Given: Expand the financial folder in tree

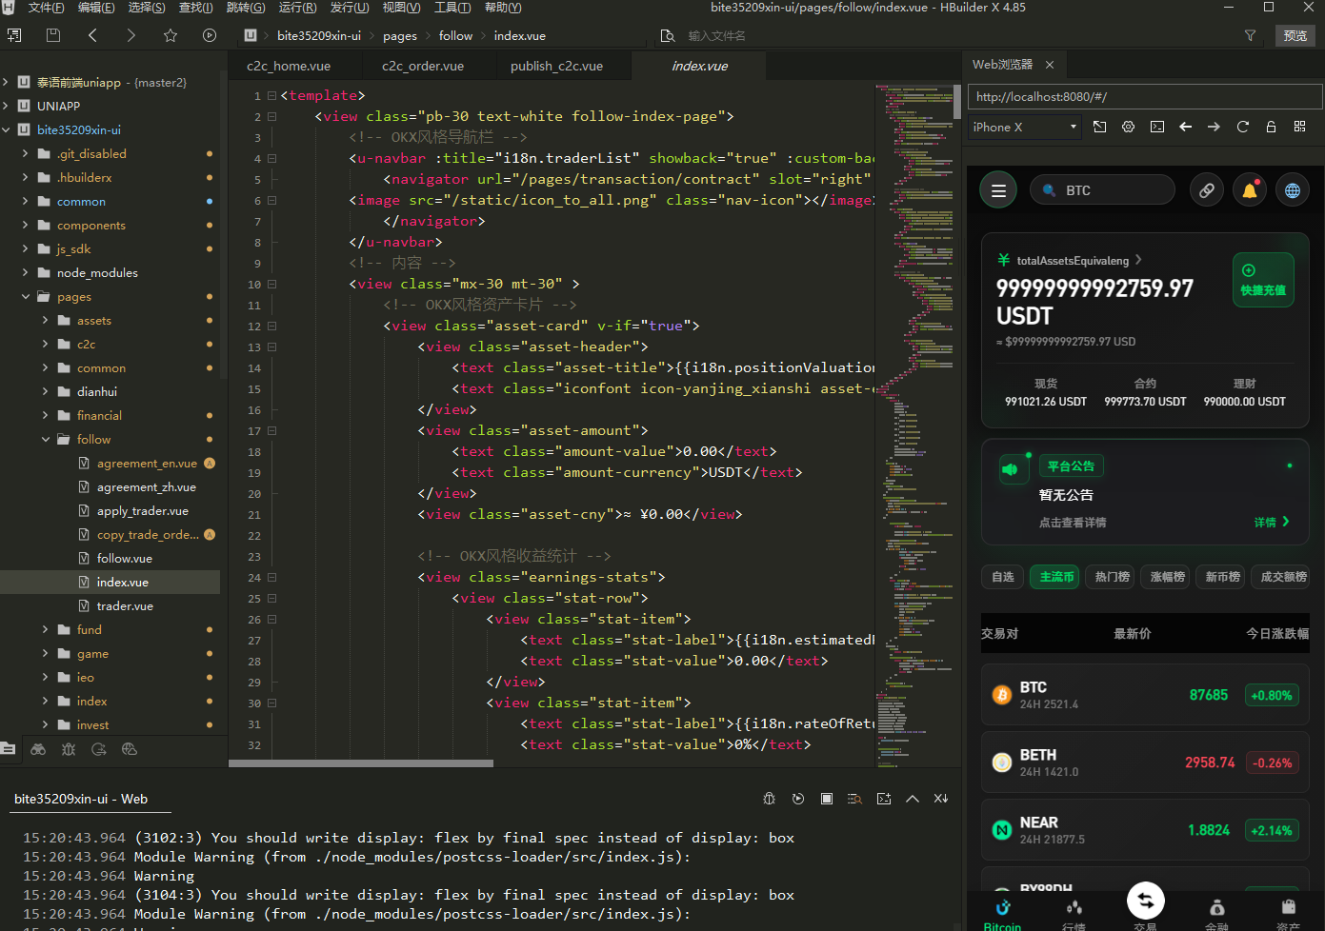Looking at the screenshot, I should (x=46, y=416).
